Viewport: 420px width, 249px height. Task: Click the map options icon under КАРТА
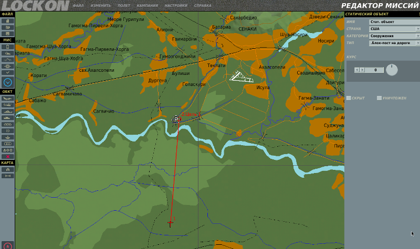pos(7,169)
